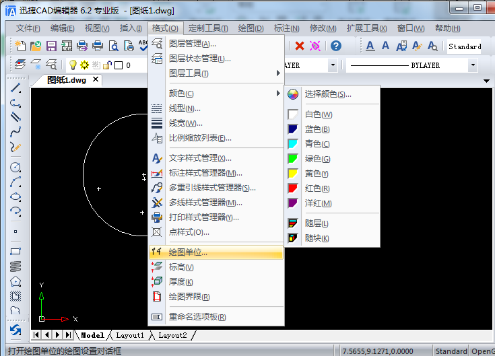Screen dimensions: 495x356
Task: Select the Spline curve tool
Action: pyautogui.click(x=15, y=132)
